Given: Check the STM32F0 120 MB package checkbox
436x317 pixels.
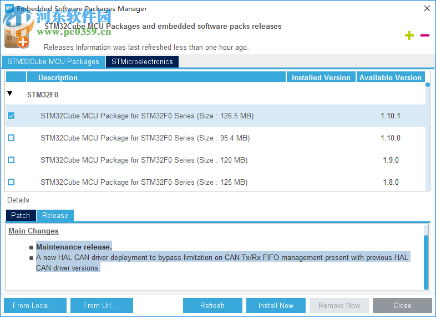Looking at the screenshot, I should click(11, 160).
